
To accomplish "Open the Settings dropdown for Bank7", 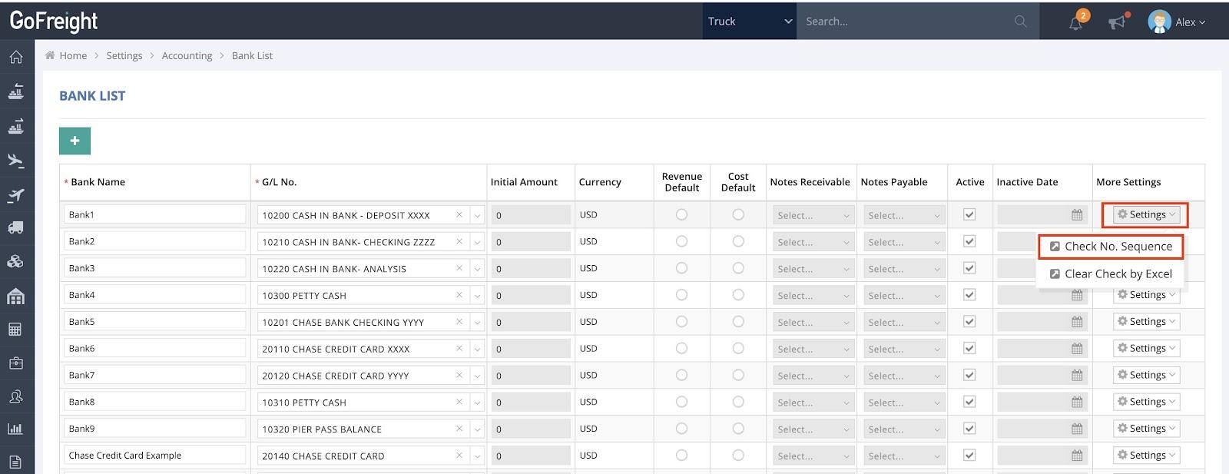I will [x=1146, y=375].
